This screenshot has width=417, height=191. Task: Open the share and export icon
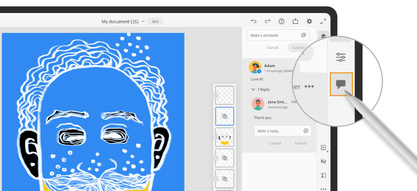(x=295, y=21)
